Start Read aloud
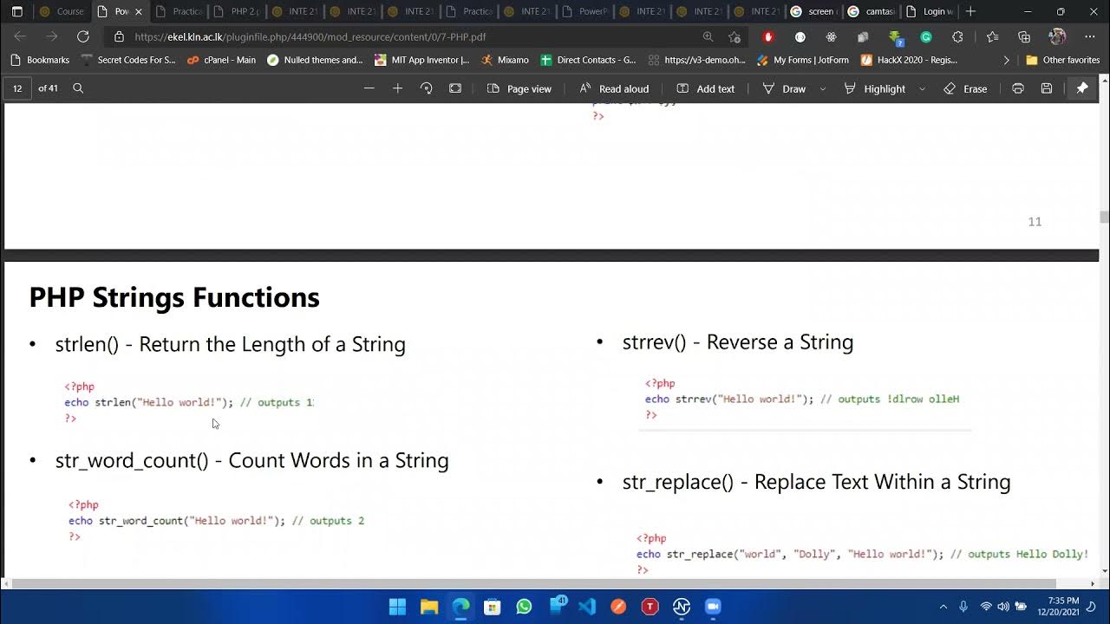 click(614, 88)
